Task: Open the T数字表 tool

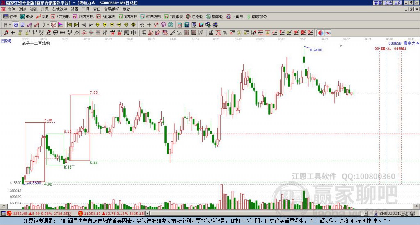Action: 173,16
